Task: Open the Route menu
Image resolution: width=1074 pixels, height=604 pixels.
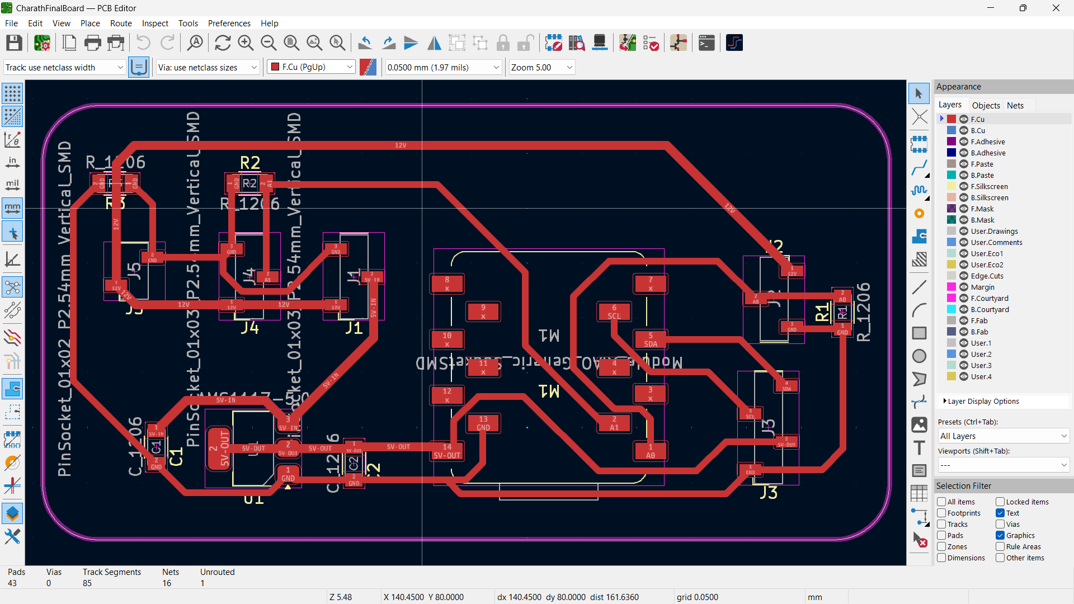Action: tap(121, 23)
